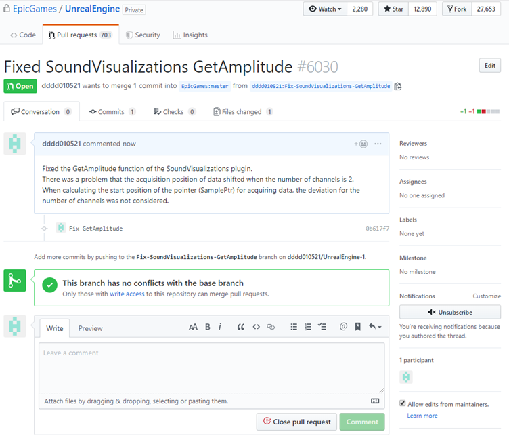Insert code formatting in the comment editor

256,327
